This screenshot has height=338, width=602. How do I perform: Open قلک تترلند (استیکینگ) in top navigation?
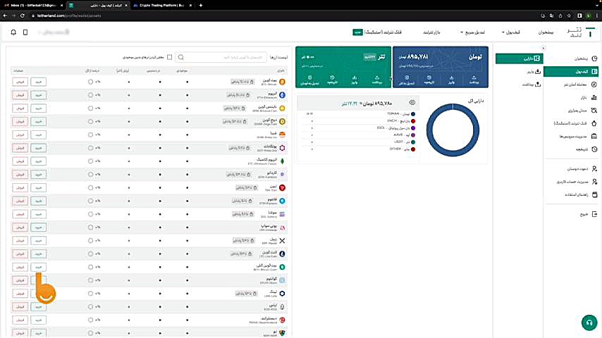(377, 32)
